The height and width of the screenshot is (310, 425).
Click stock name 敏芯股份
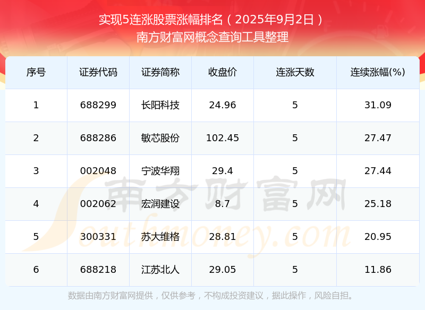click(160, 138)
